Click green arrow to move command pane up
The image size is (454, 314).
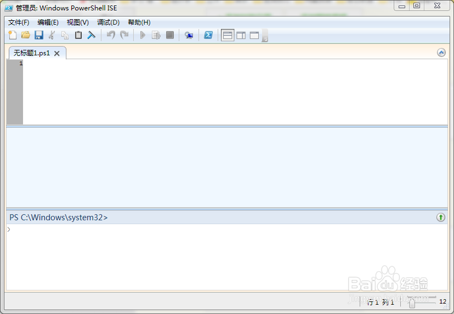click(x=441, y=218)
